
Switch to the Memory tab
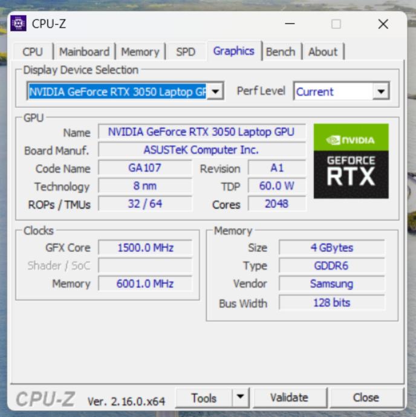140,51
